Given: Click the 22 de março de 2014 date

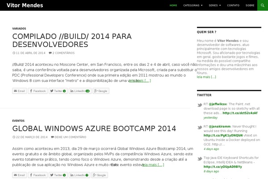Looking at the screenshot, I should coord(32,137).
